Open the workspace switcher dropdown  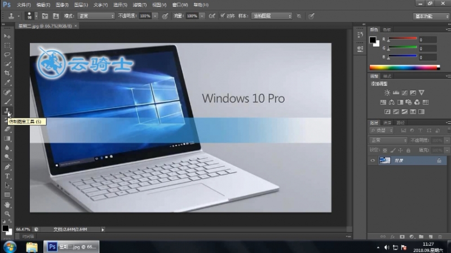coord(431,16)
